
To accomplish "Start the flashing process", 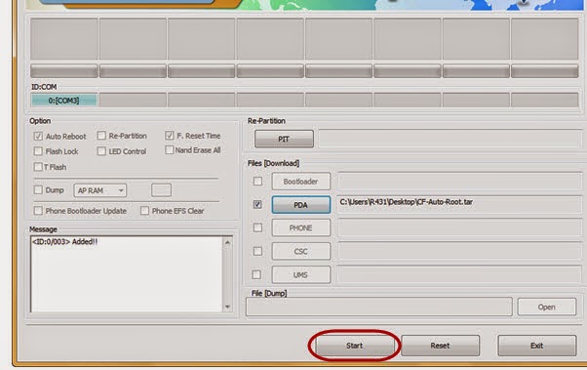I will pos(355,346).
